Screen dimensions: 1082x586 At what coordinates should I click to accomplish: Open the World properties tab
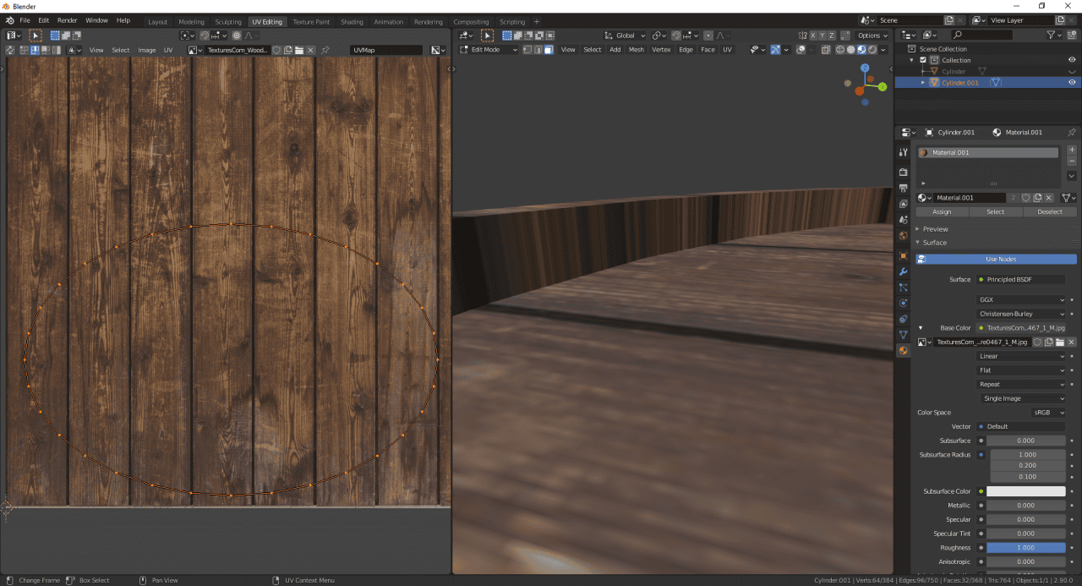pyautogui.click(x=903, y=236)
